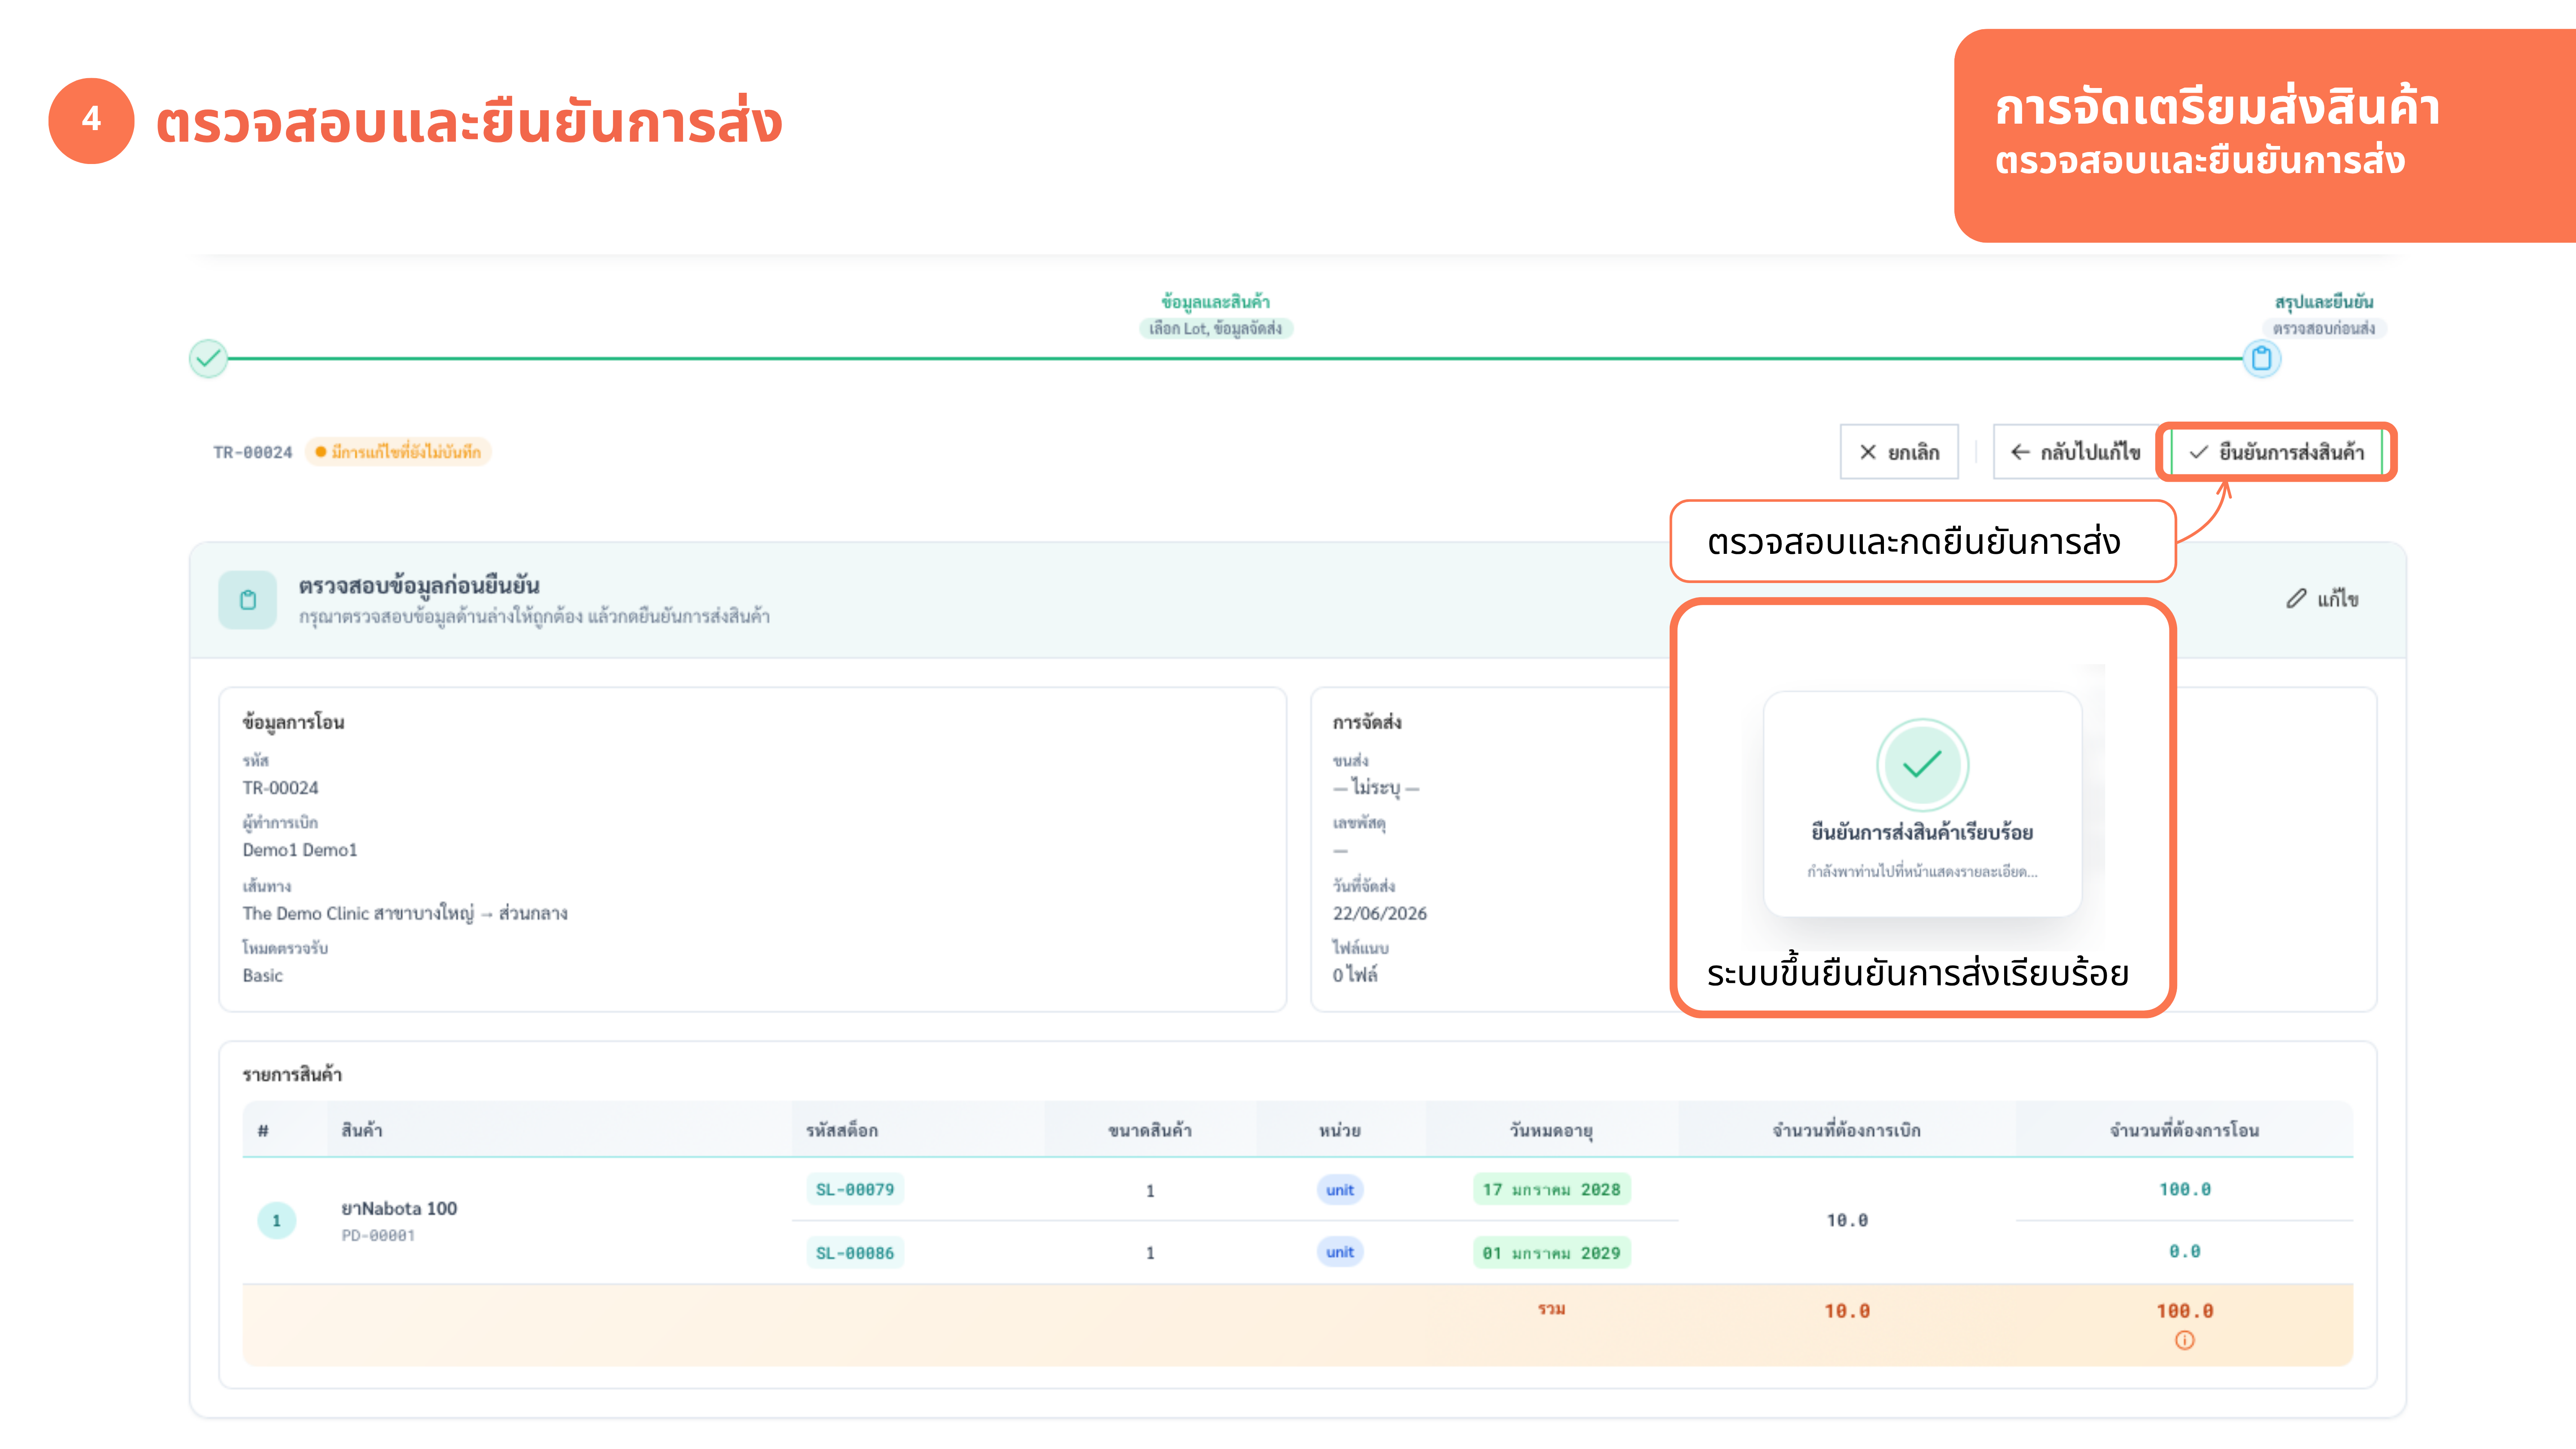Click the สรุปและยืนยัน step label
The image size is (2576, 1449).
pyautogui.click(x=2324, y=301)
